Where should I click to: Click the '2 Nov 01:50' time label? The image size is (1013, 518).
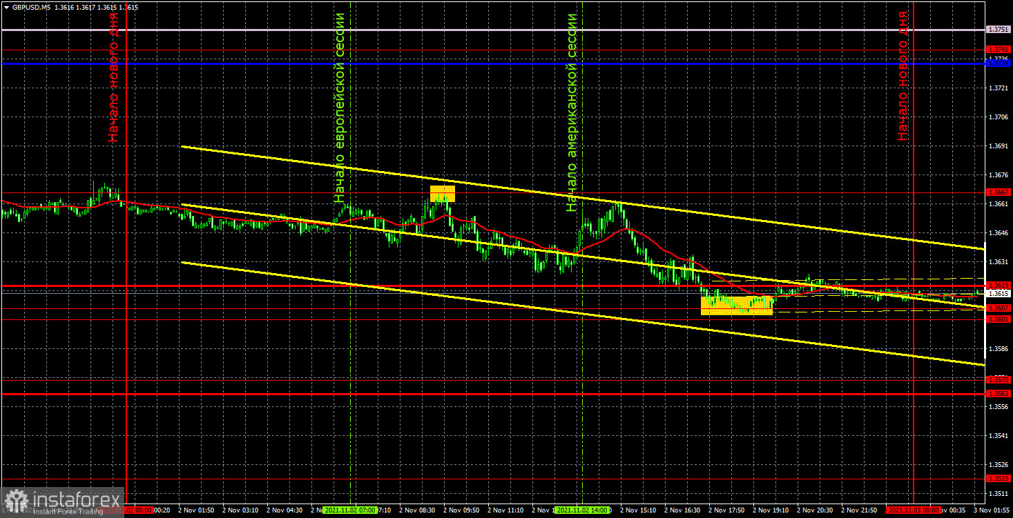pyautogui.click(x=195, y=510)
